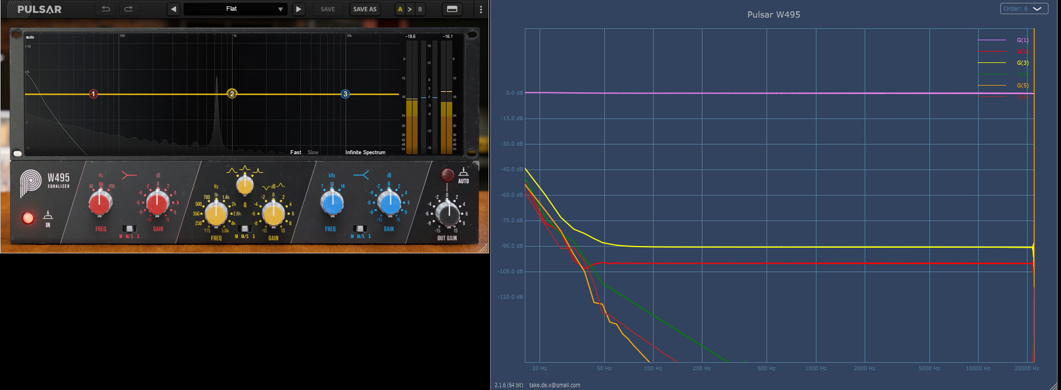
Task: Click the white oval button below graph
Action: (18, 154)
